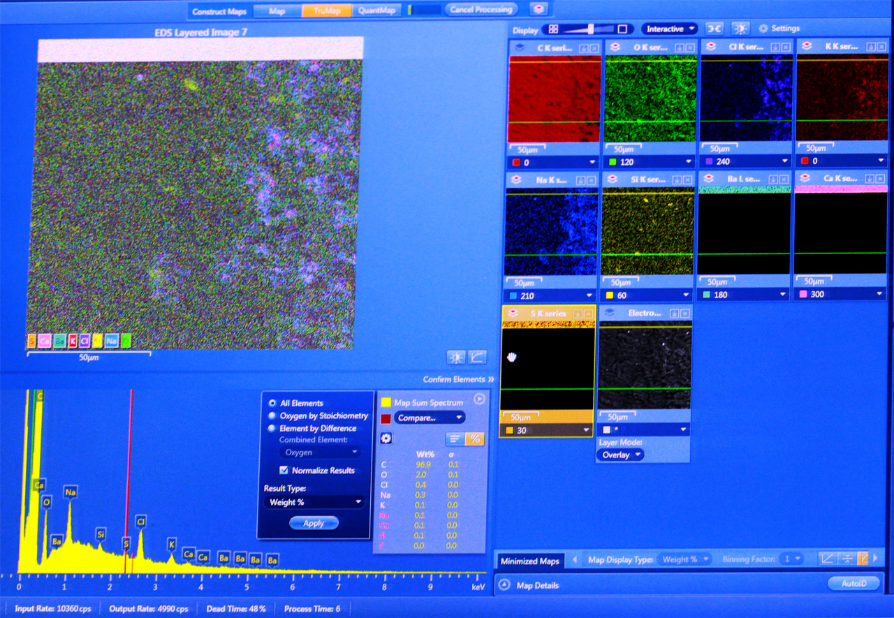Toggle the layer icon on Si K series map
Image resolution: width=894 pixels, height=618 pixels.
[x=613, y=179]
